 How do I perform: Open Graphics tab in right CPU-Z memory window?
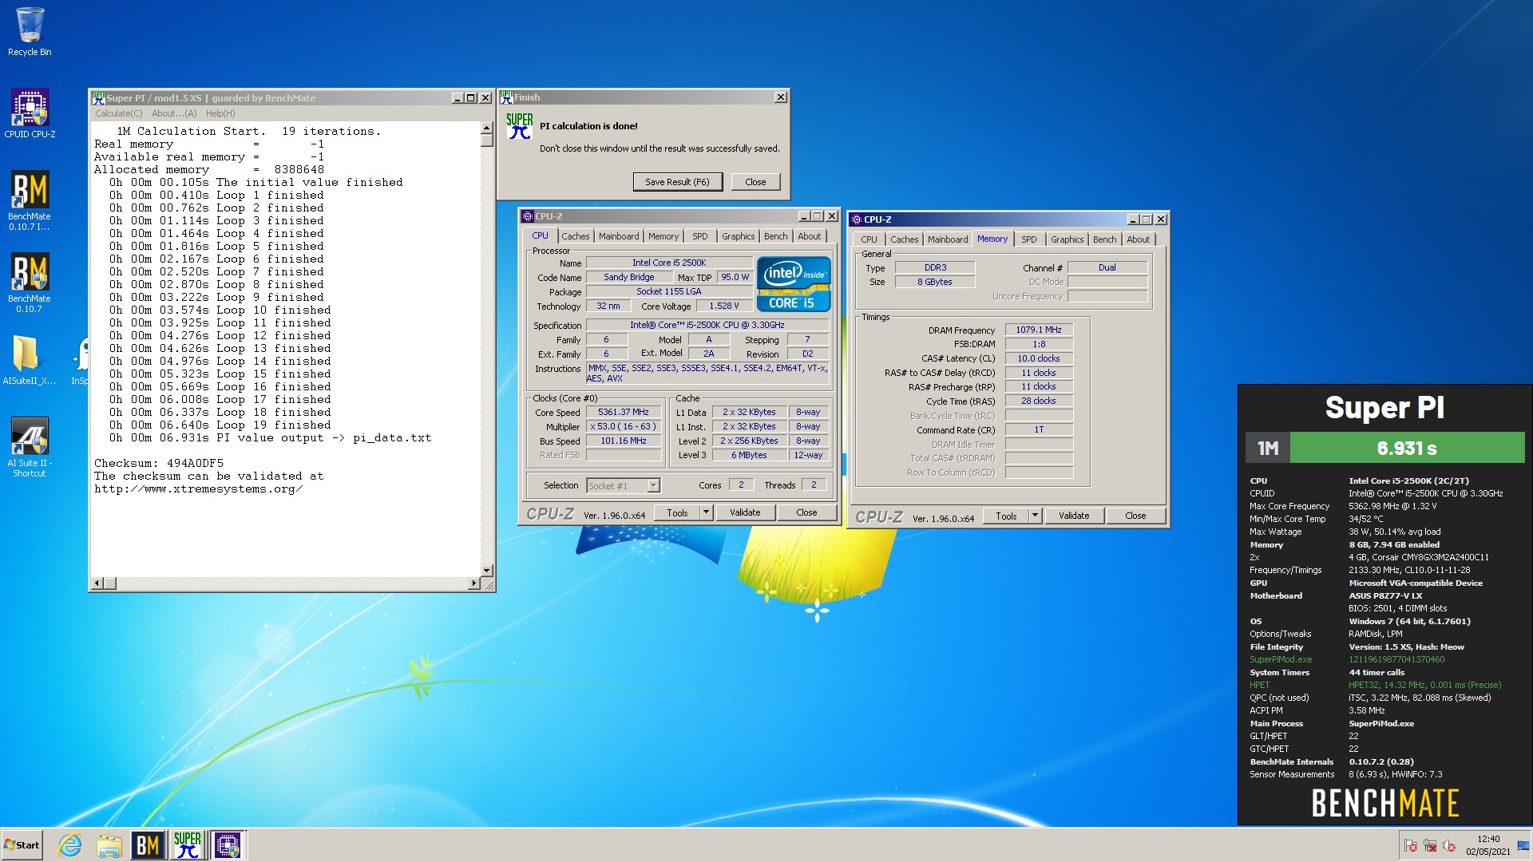1067,239
